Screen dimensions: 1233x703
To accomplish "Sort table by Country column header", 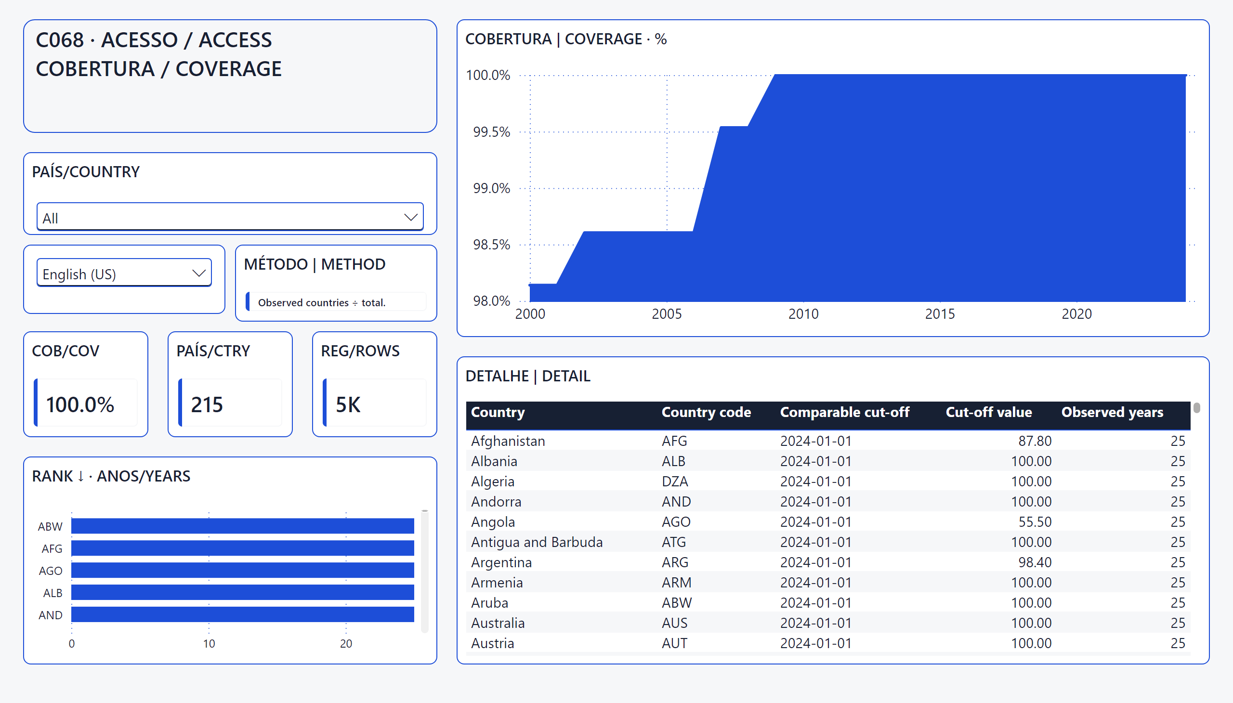I will pos(498,412).
